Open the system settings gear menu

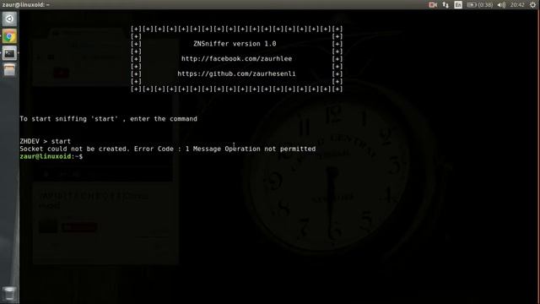point(532,5)
